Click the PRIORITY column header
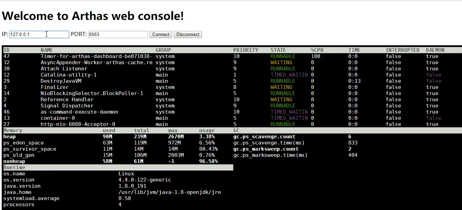Screen dimensions: 462x210 tap(246, 50)
